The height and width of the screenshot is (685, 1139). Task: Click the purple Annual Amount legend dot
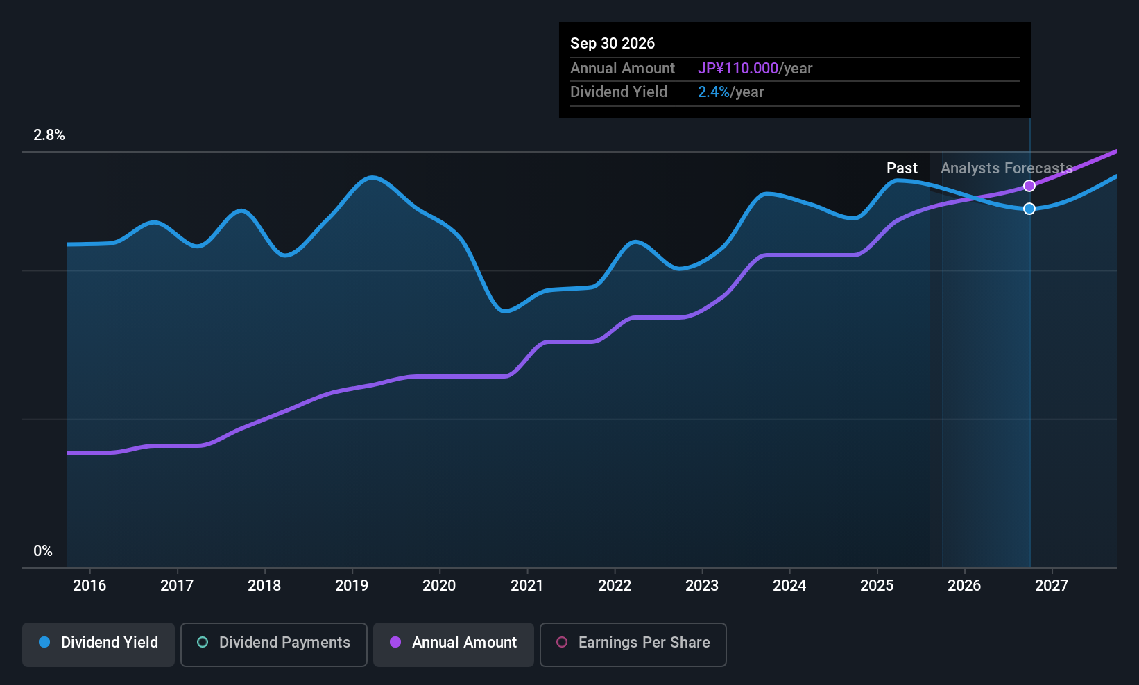[x=395, y=643]
